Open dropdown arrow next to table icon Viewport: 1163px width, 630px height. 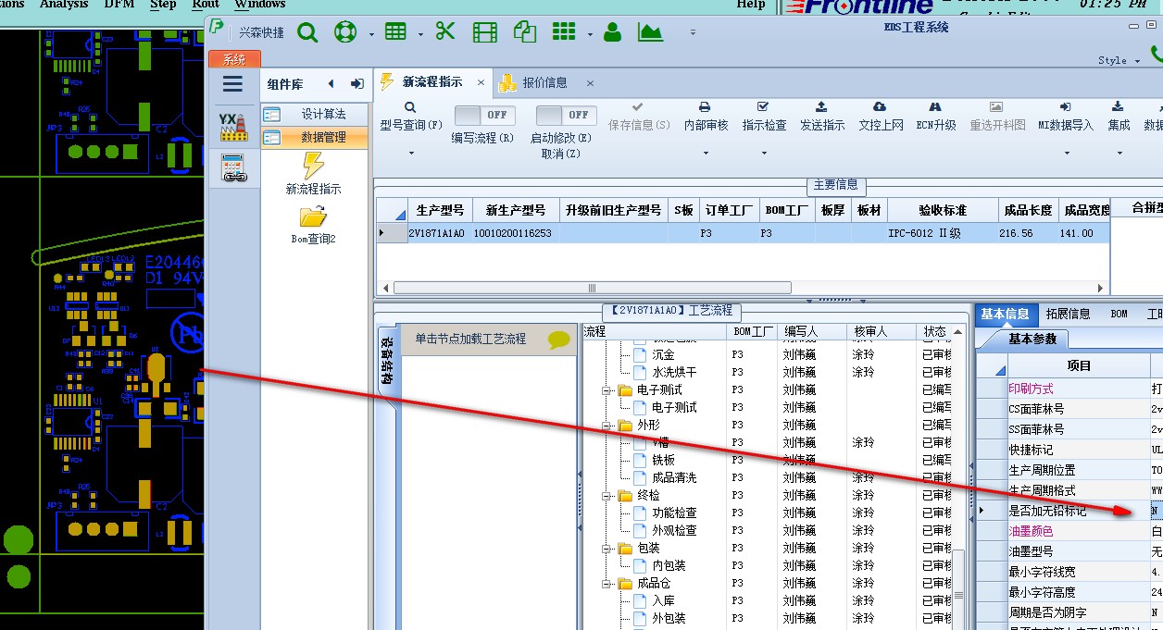tap(420, 34)
